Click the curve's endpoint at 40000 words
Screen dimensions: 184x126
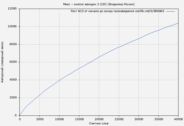(178, 23)
